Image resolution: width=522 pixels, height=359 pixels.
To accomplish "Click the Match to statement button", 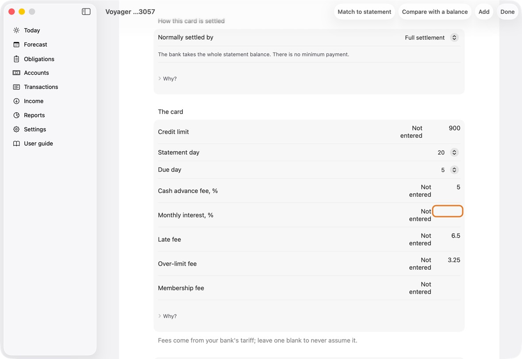I will point(364,11).
